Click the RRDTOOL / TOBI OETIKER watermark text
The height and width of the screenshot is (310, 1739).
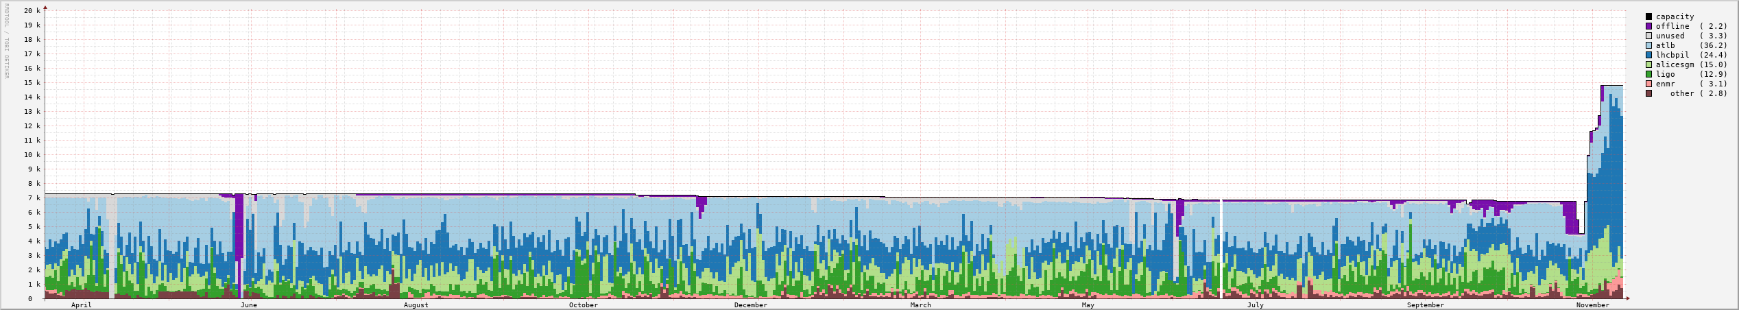coord(6,40)
